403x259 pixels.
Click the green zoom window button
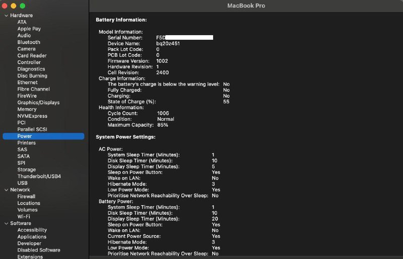coord(23,6)
